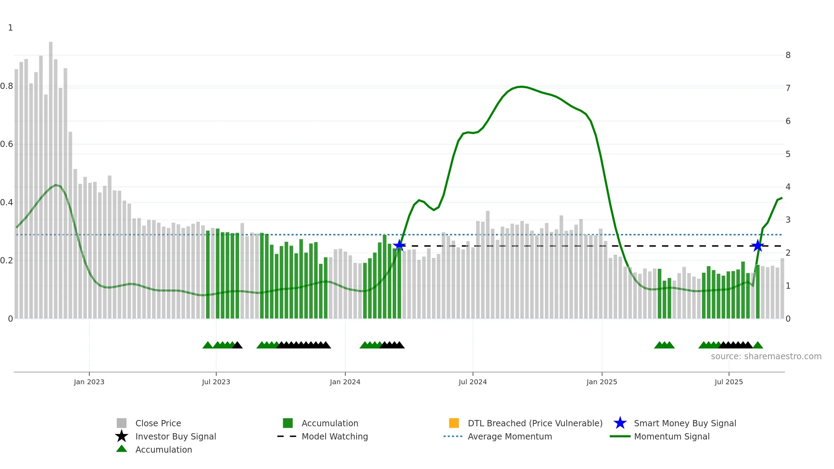The image size is (834, 469).
Task: Click the green Momentum Signal legend line
Action: point(620,436)
